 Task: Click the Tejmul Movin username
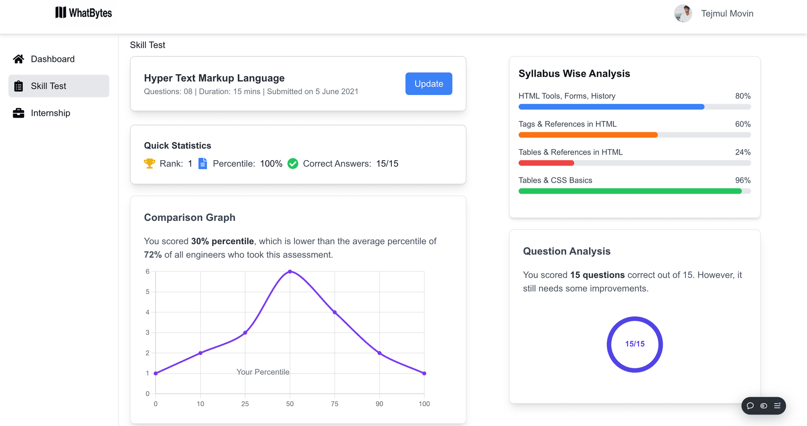coord(727,14)
